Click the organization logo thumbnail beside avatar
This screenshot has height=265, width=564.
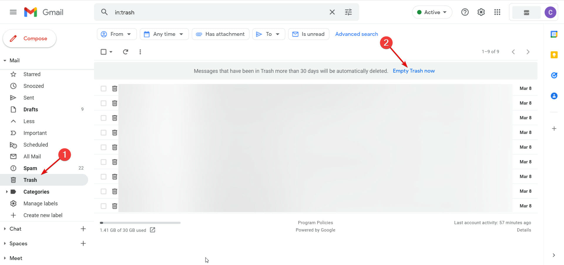point(526,12)
